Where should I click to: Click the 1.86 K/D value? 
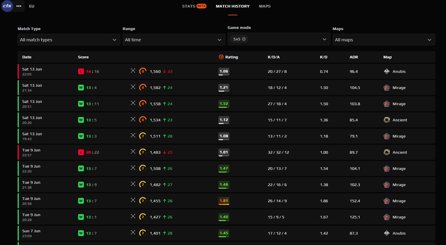[x=324, y=201]
